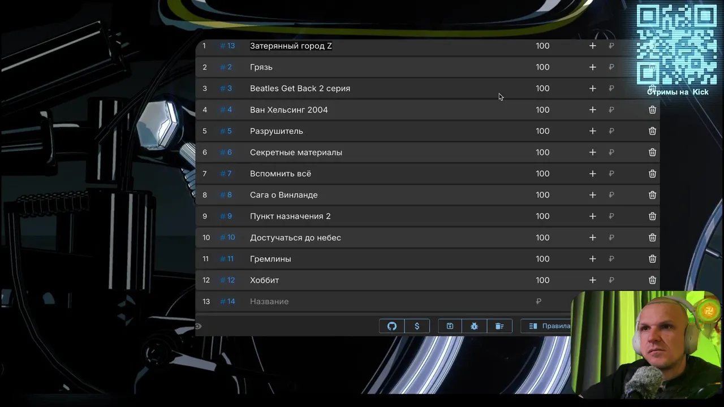Delete the Сага о Винланде lot
This screenshot has width=724, height=407.
(x=652, y=195)
